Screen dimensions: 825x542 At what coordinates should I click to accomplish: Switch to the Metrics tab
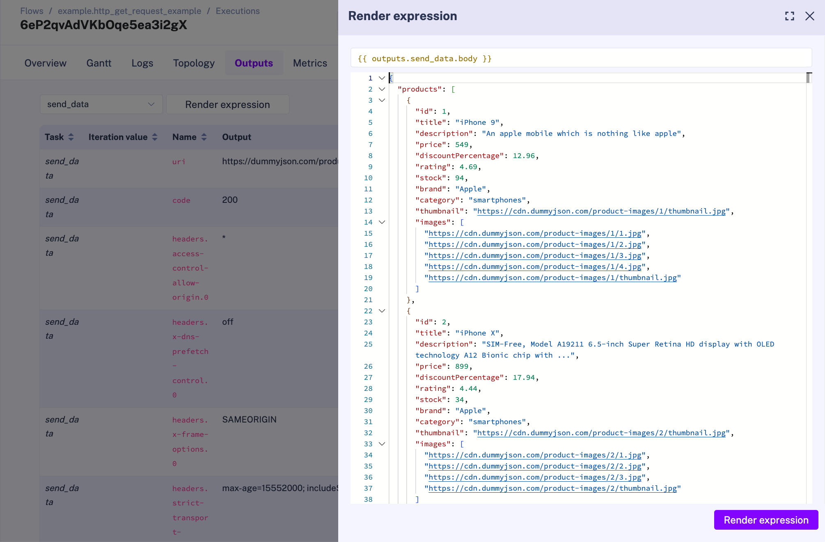click(x=310, y=63)
